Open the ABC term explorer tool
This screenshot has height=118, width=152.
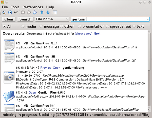pyautogui.click(x=16, y=12)
